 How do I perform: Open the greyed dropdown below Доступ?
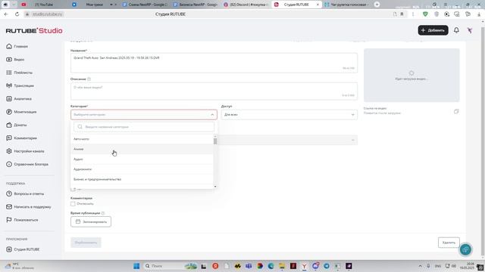pos(288,140)
